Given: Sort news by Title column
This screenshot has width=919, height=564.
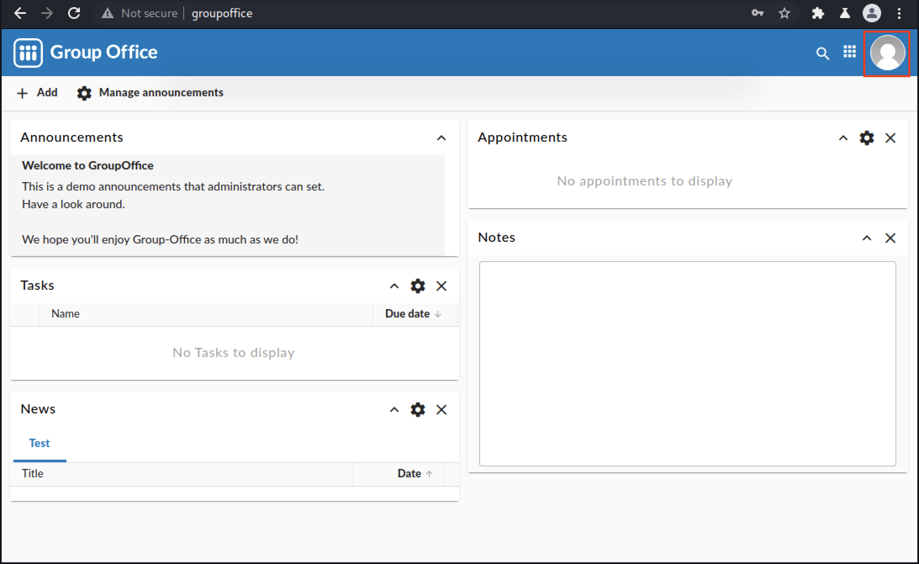Looking at the screenshot, I should (x=181, y=474).
